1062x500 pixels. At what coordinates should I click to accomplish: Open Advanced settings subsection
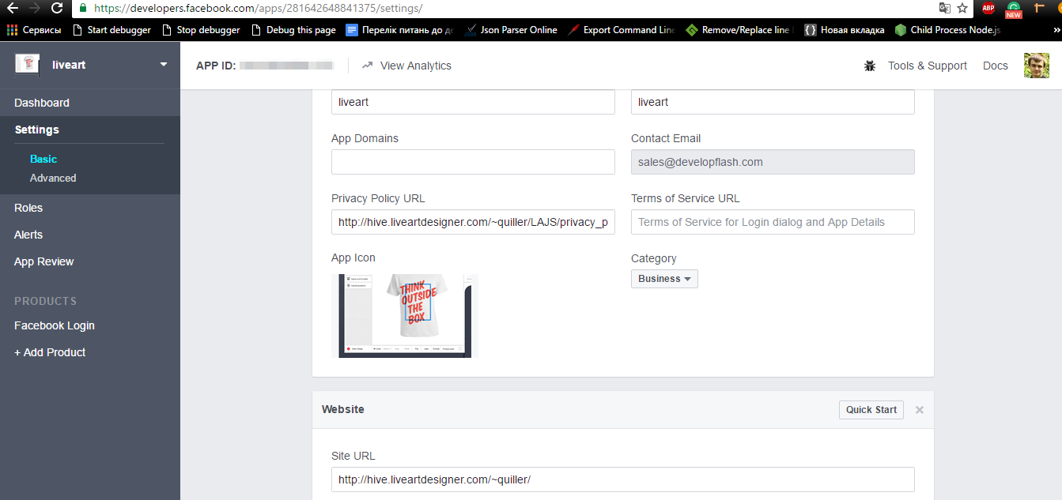(53, 178)
